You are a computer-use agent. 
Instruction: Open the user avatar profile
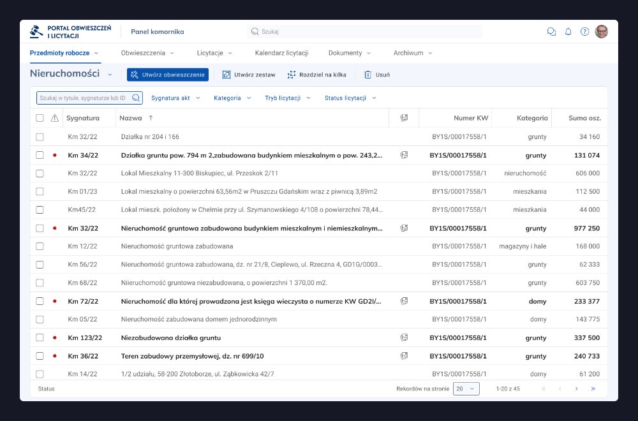click(602, 32)
